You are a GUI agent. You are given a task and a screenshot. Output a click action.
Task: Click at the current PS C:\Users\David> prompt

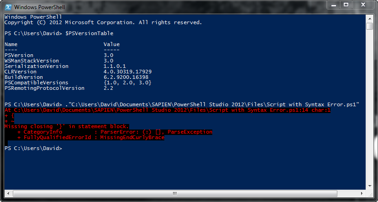33,148
